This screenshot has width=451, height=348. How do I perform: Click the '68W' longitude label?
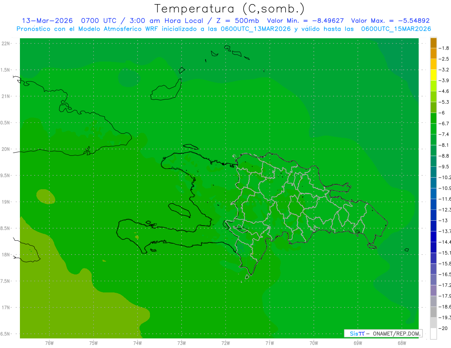point(402,343)
